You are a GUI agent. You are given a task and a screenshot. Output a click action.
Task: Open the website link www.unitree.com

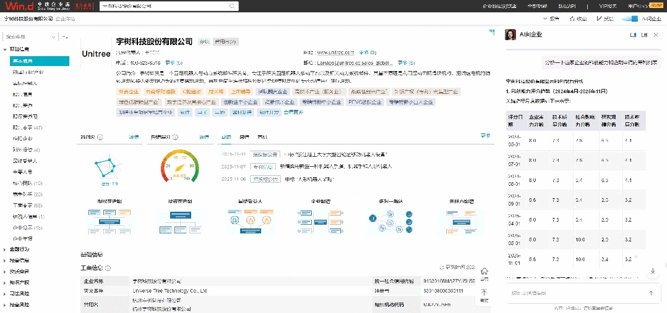pos(335,52)
